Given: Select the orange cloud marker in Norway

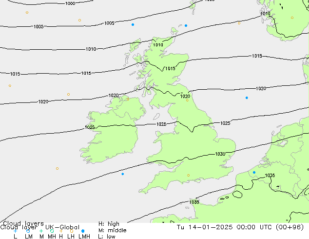Looking at the screenshot, I should 292,18.
